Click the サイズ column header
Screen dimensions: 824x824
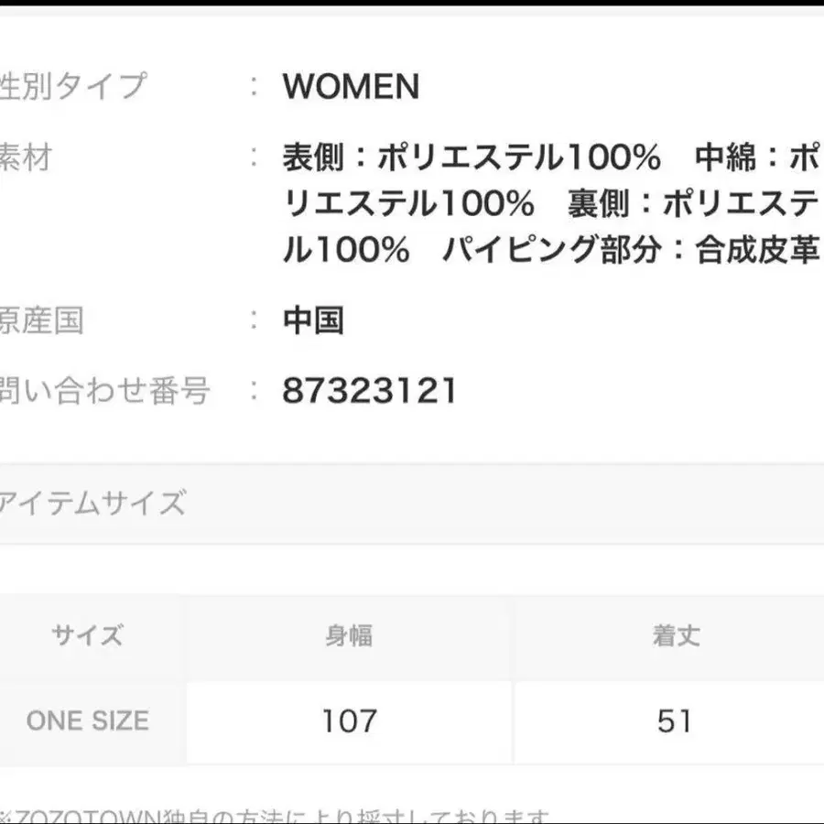click(87, 635)
